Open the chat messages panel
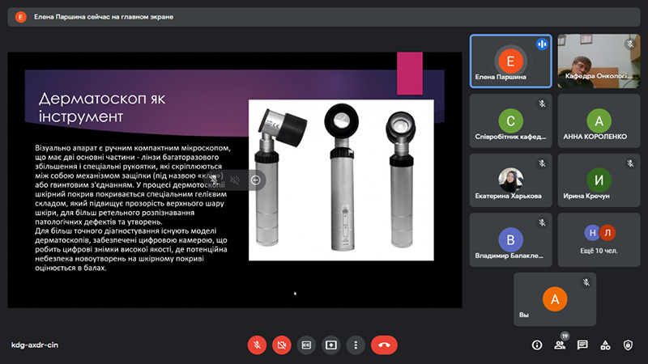Screen dimensions: 648x364 582,345
